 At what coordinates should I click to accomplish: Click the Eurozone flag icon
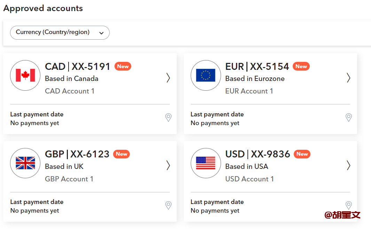(206, 75)
